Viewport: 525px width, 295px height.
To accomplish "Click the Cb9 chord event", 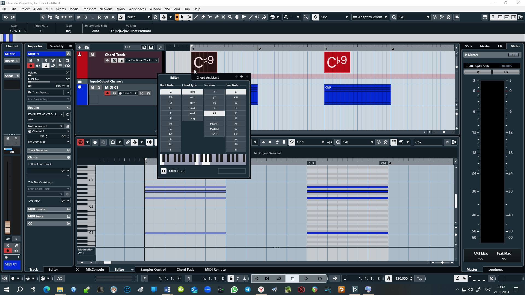I will coord(337,62).
